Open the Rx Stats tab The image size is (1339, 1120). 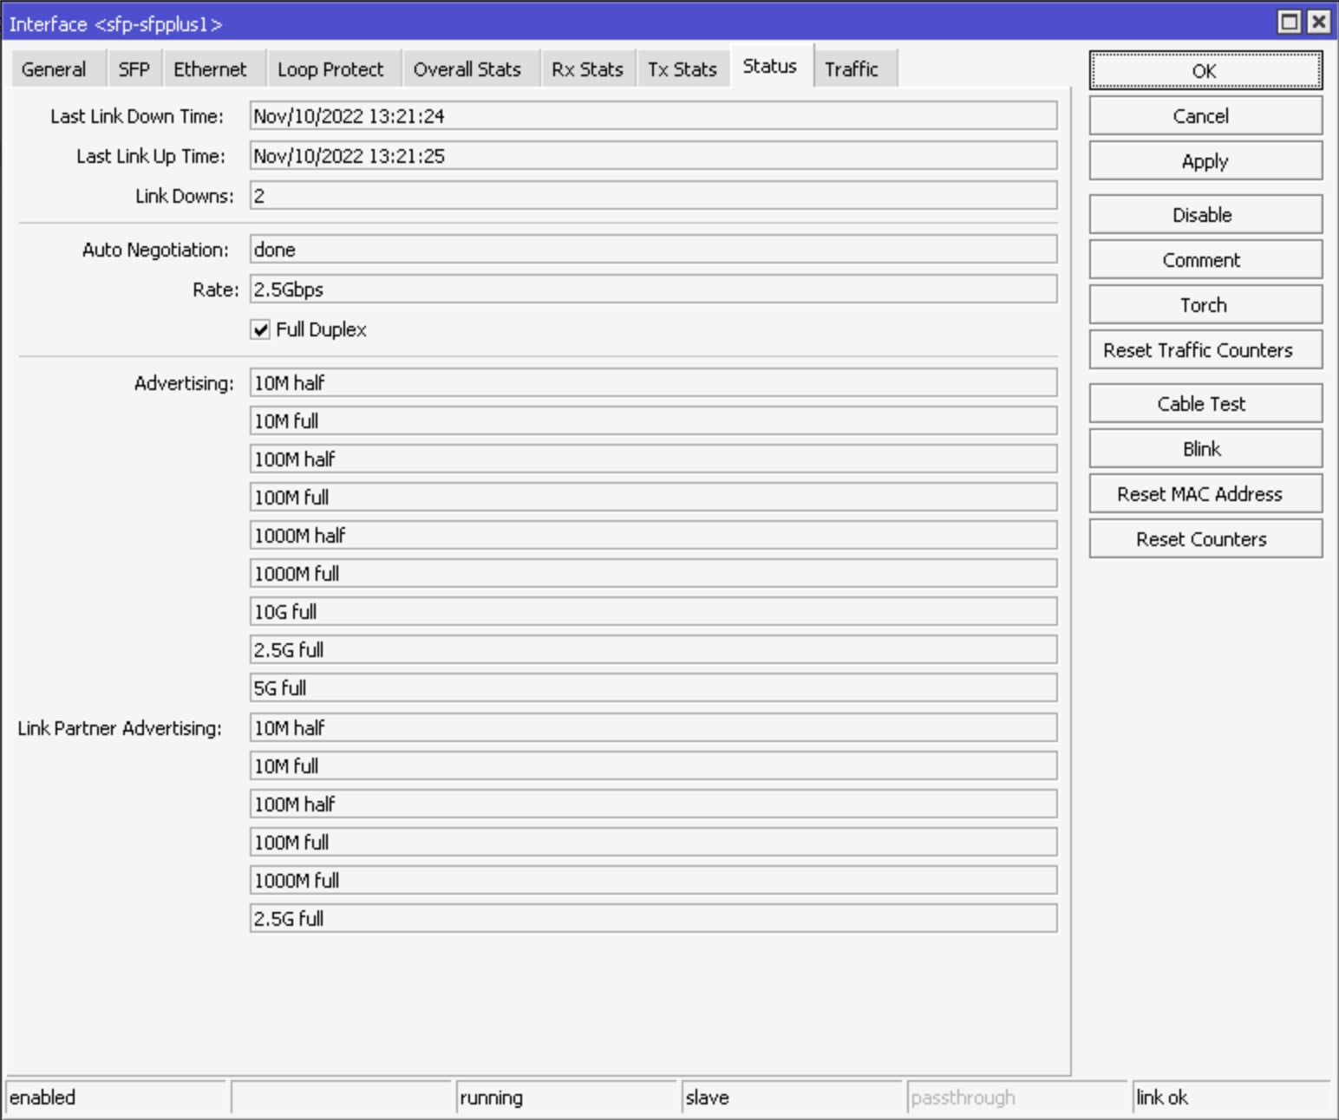587,69
